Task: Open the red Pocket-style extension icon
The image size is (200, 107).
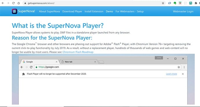Action: click(180, 3)
